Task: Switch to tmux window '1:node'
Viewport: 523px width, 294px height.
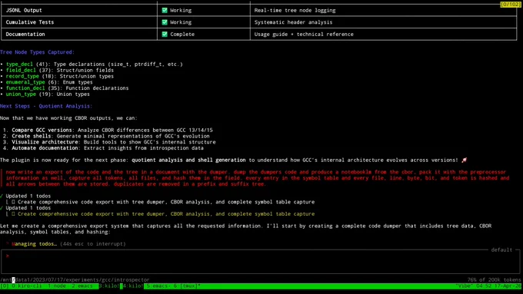Action: [x=57, y=286]
